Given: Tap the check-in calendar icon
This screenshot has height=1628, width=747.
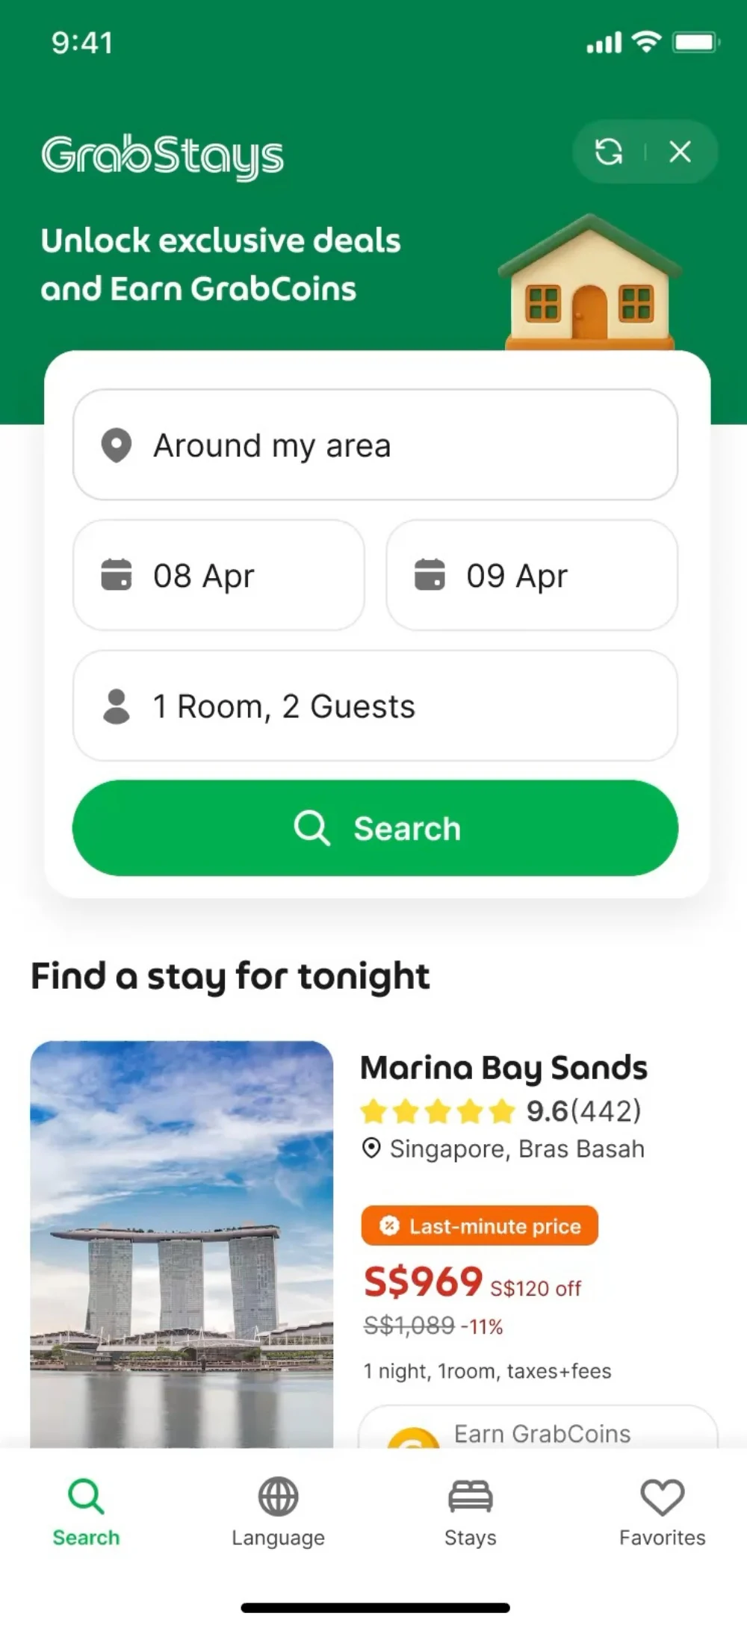Looking at the screenshot, I should (x=117, y=575).
